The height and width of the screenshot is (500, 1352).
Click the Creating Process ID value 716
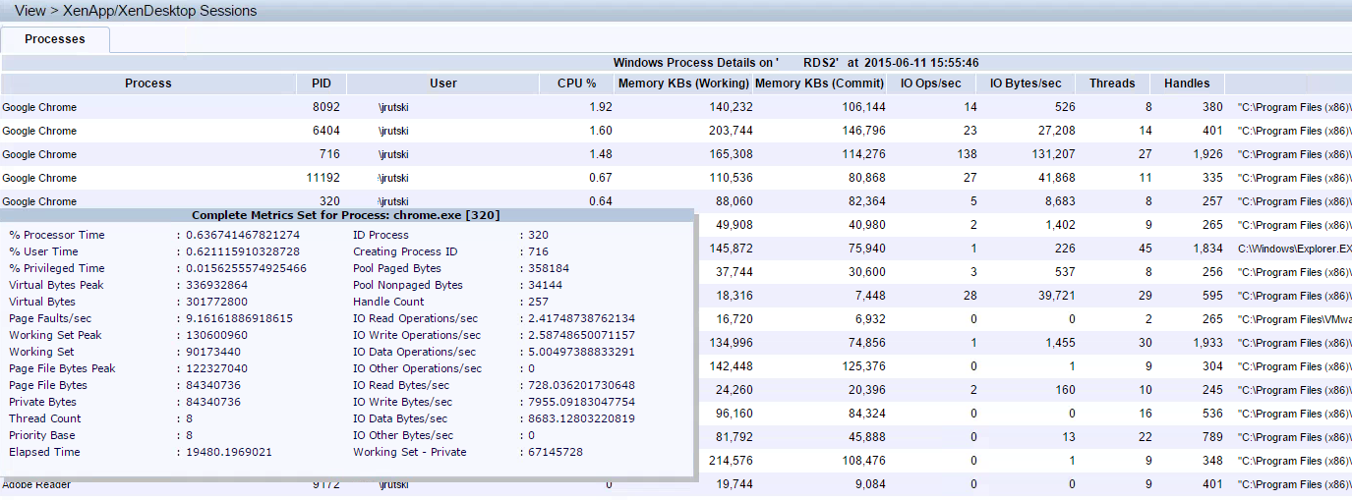click(x=538, y=251)
